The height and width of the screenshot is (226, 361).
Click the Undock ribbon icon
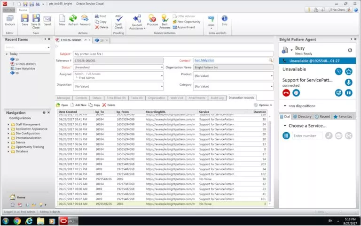pos(10,21)
